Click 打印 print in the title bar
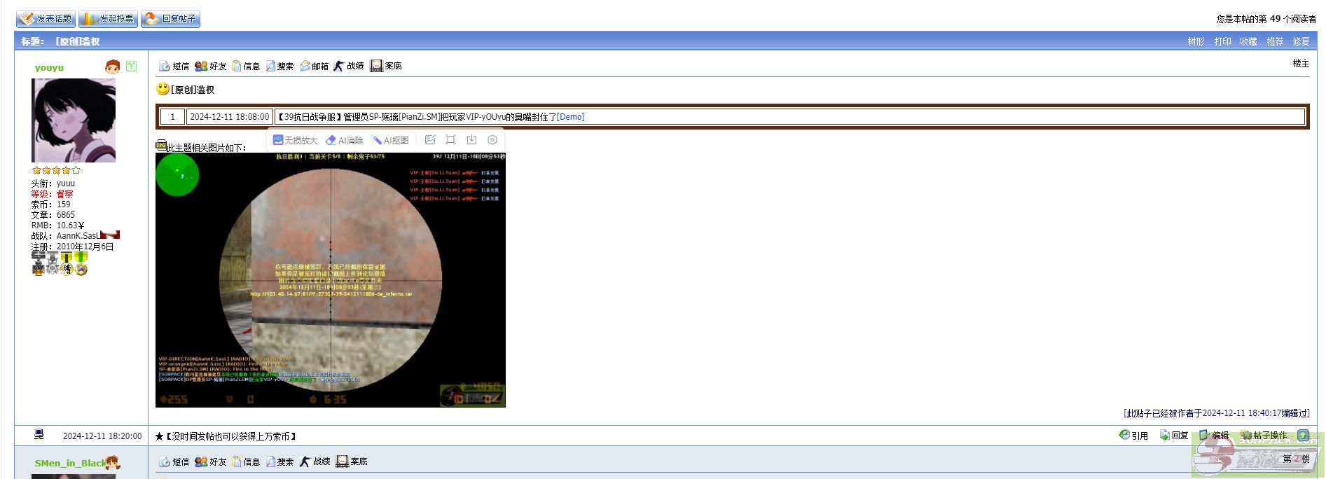Screen dimensions: 1326x479 pos(1222,41)
